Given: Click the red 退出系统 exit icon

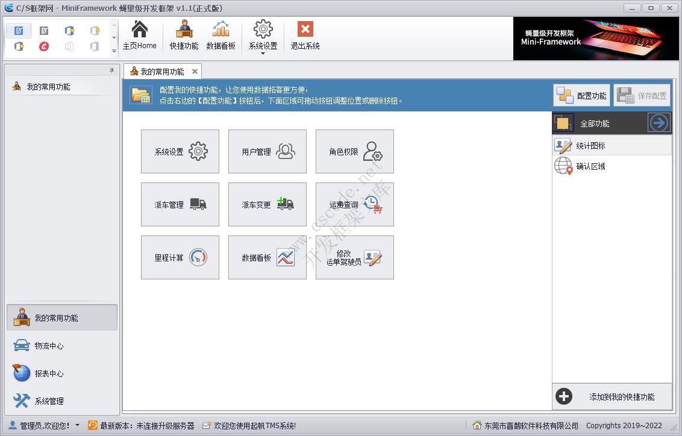Looking at the screenshot, I should click(305, 36).
